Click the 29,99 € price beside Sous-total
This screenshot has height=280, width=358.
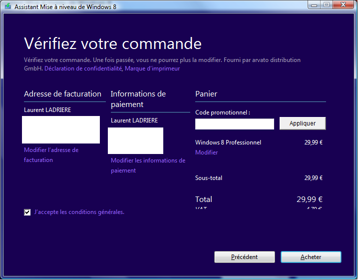[313, 178]
